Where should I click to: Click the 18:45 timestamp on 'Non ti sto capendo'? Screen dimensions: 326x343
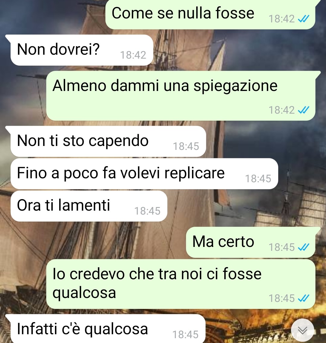pyautogui.click(x=186, y=146)
